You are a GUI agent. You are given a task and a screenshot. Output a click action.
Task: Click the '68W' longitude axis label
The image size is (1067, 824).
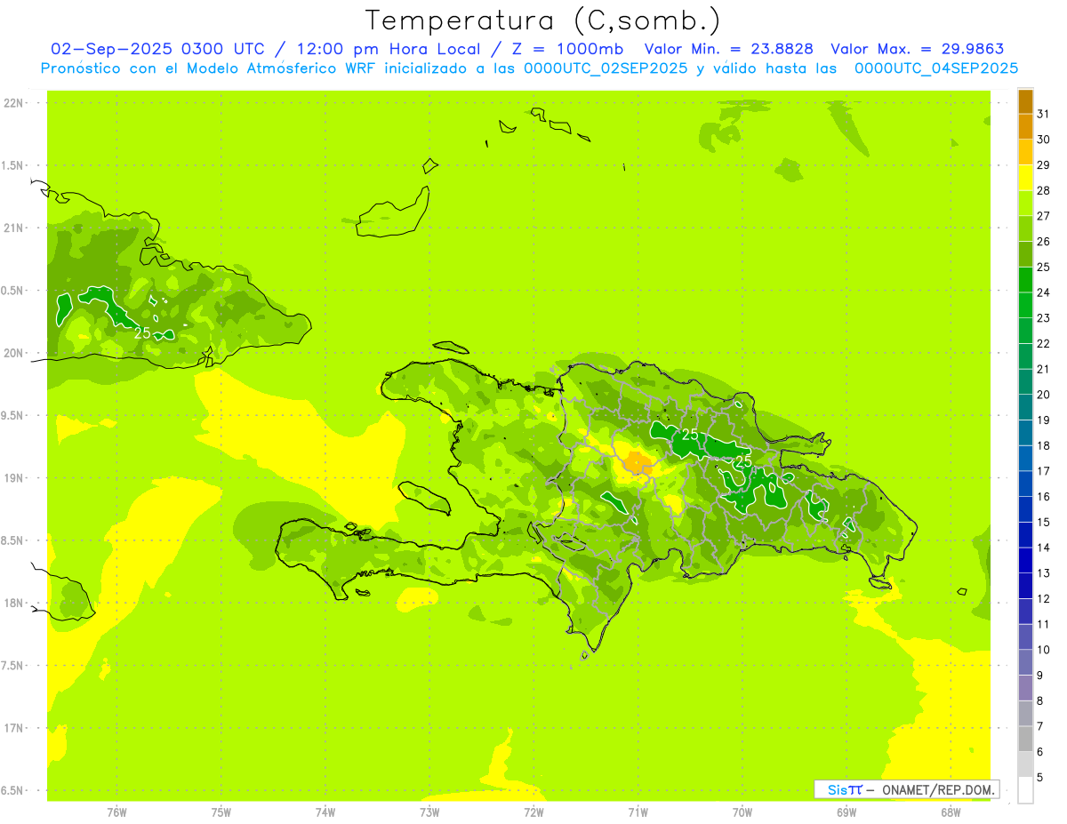click(x=951, y=812)
